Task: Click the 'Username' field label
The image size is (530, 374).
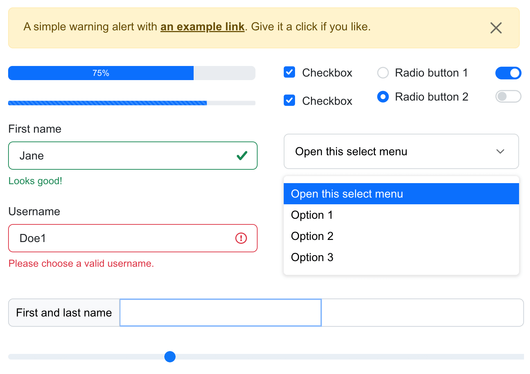Action: coord(34,211)
